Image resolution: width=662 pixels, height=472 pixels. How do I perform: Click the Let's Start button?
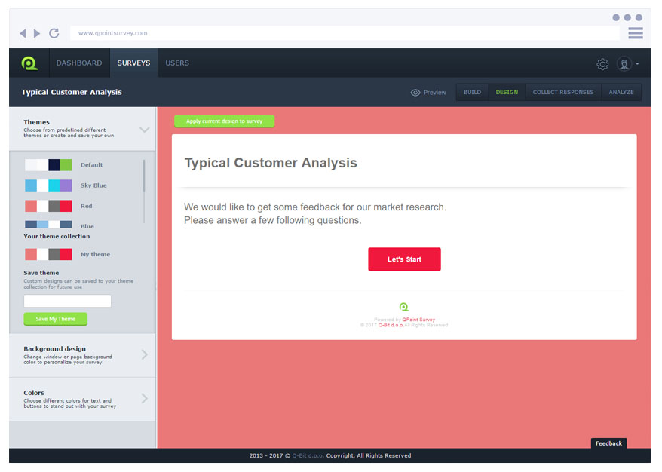[404, 259]
